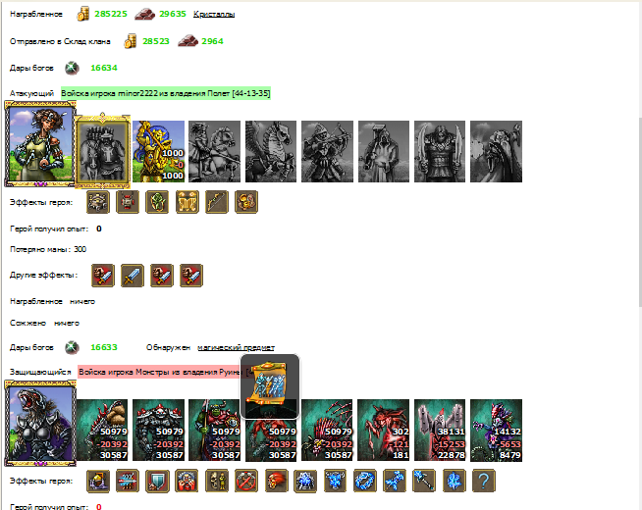Click the scroll tooltip with blue warriors
The width and height of the screenshot is (642, 510).
tap(270, 386)
